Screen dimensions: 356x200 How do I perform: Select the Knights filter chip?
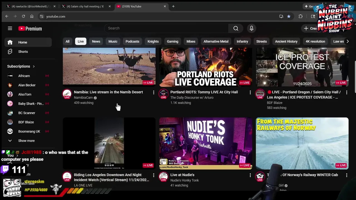[153, 41]
